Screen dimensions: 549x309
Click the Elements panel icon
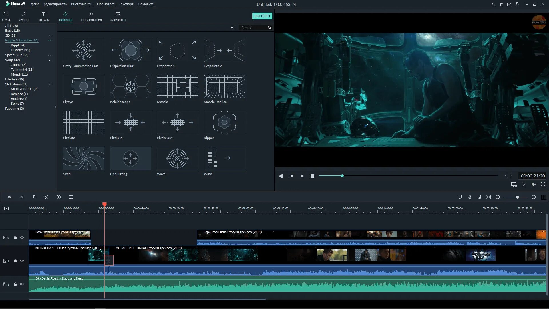pyautogui.click(x=118, y=16)
